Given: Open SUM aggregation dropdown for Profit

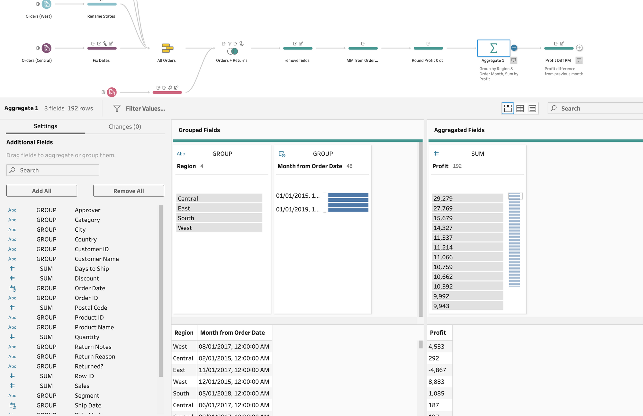Looking at the screenshot, I should coord(477,154).
